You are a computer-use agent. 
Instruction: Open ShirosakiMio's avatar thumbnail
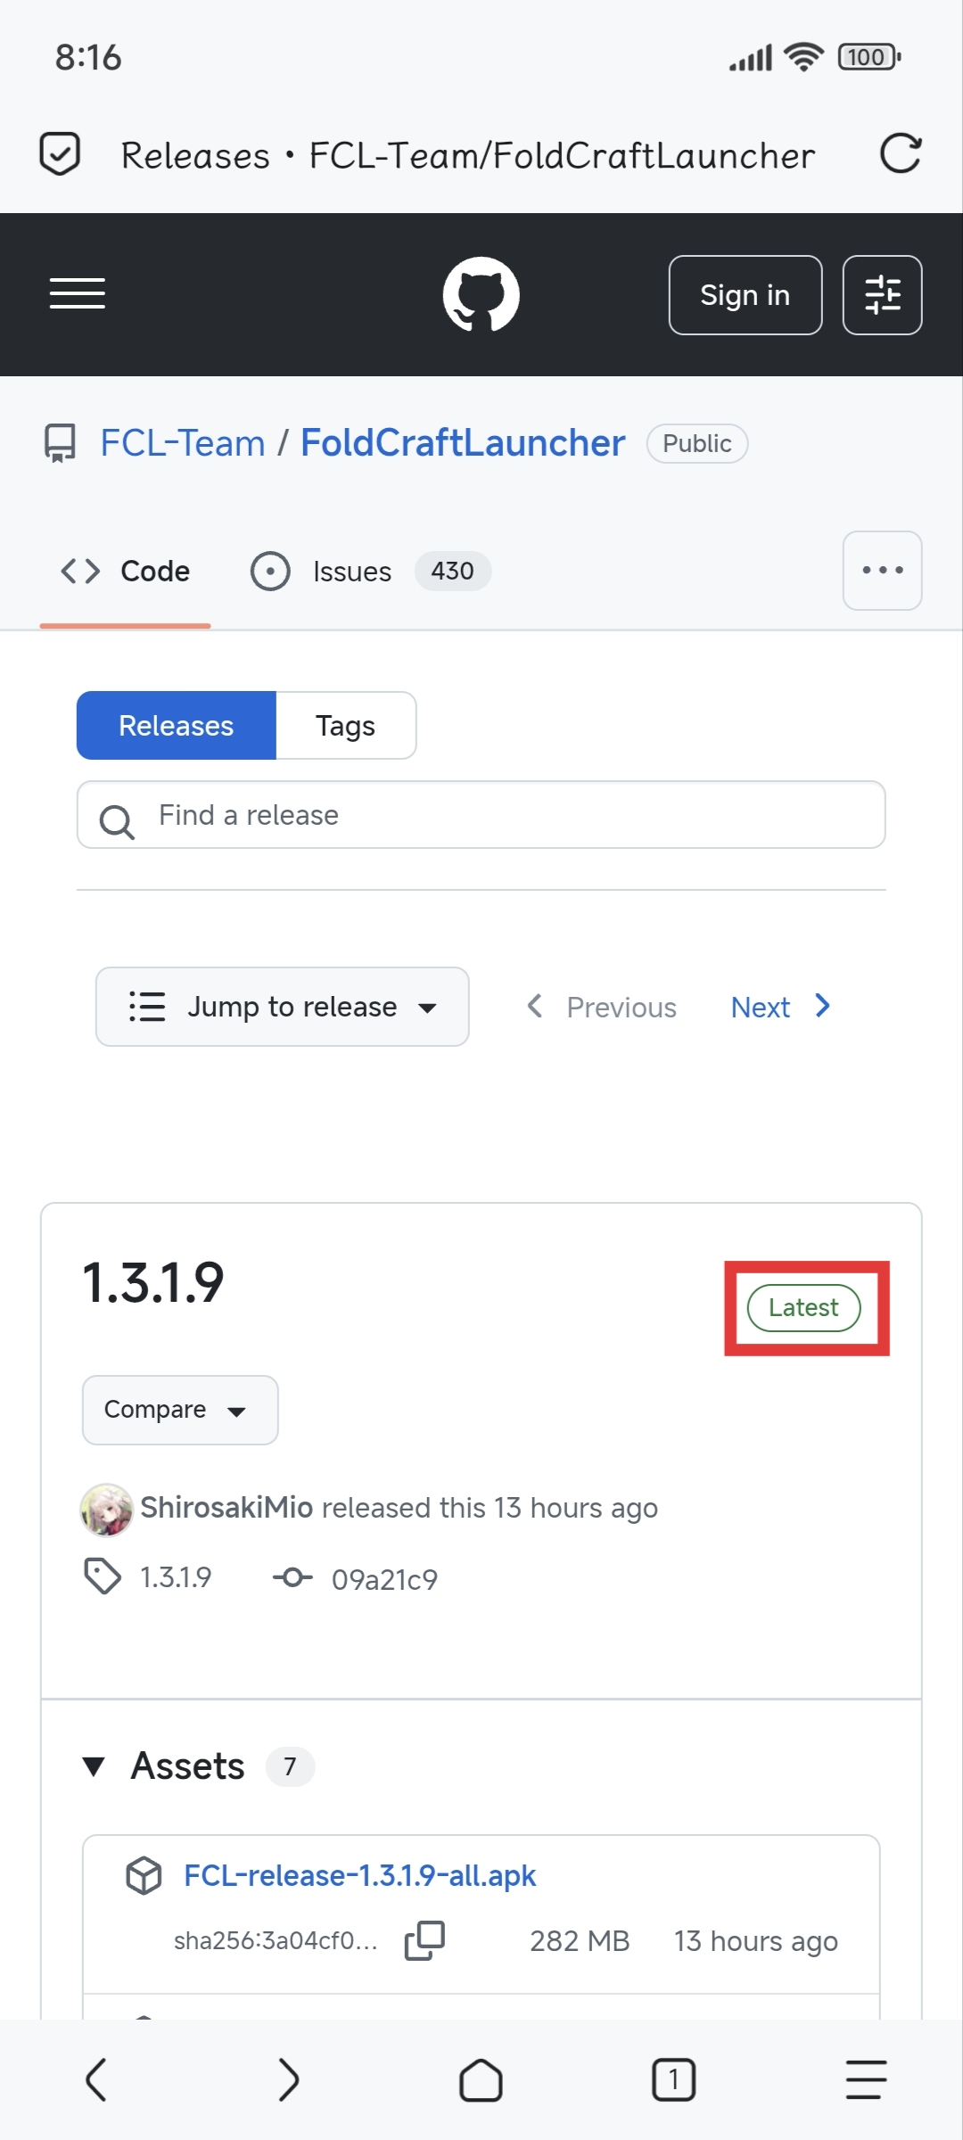(107, 1510)
